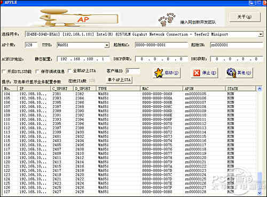Image resolution: width=267 pixels, height=197 pixels.
Task: Click the DNS获取 IP address field
Action: pos(237,59)
